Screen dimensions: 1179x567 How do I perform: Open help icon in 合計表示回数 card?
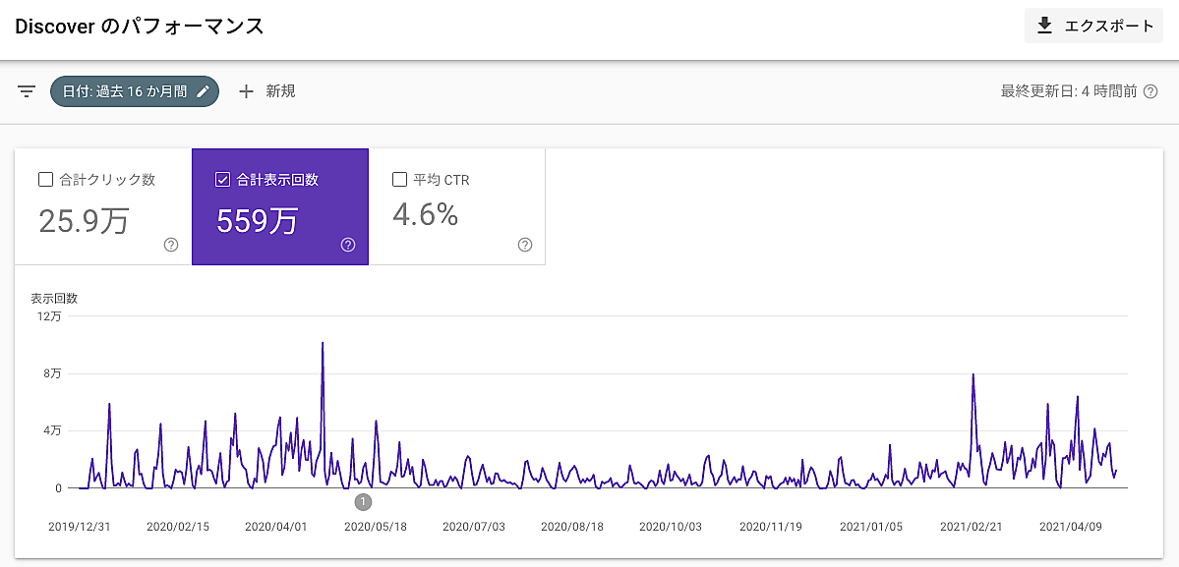[x=348, y=245]
